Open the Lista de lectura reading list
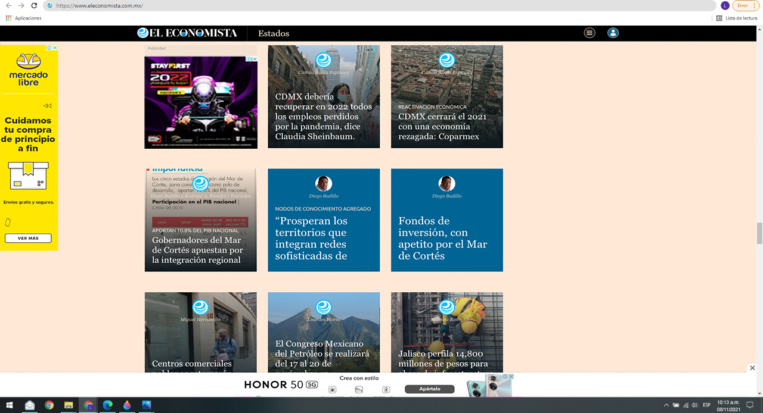The height and width of the screenshot is (413, 763). click(x=737, y=18)
